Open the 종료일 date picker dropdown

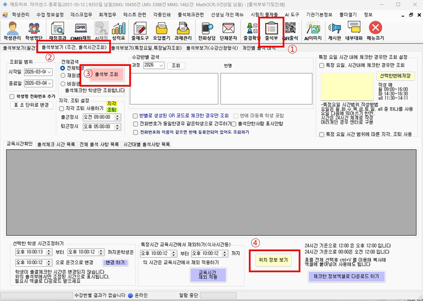pos(50,83)
